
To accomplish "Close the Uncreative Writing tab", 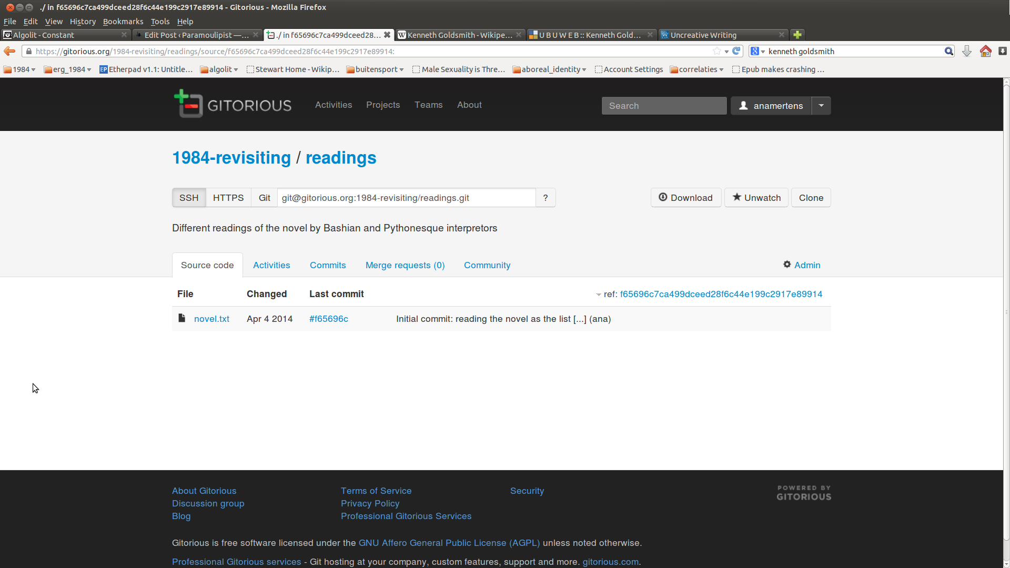I will point(782,35).
